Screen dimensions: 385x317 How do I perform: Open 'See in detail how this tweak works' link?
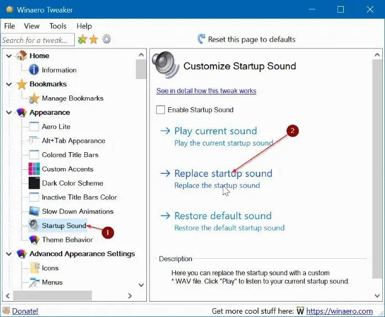click(206, 91)
